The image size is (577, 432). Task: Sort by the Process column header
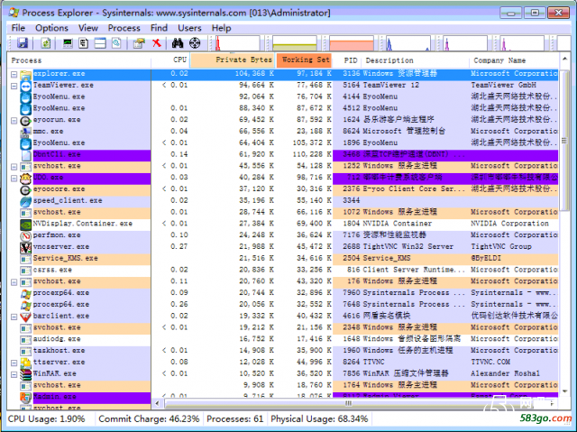[x=78, y=60]
